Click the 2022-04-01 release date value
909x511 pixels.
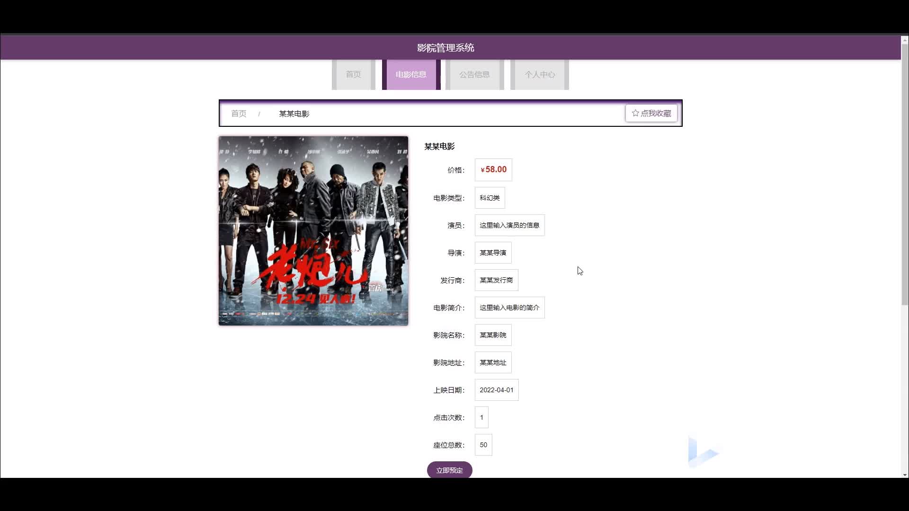point(497,390)
